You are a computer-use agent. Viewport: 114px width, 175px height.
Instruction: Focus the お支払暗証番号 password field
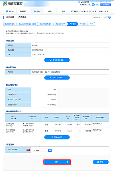(x=40, y=150)
